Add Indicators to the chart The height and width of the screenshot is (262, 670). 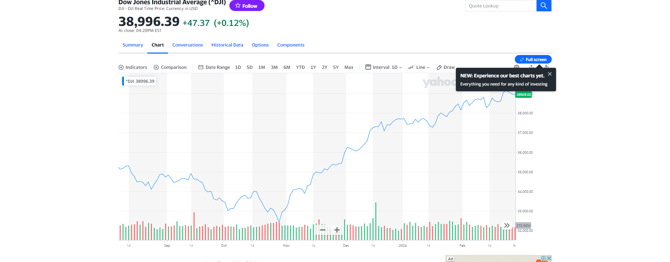tap(133, 67)
